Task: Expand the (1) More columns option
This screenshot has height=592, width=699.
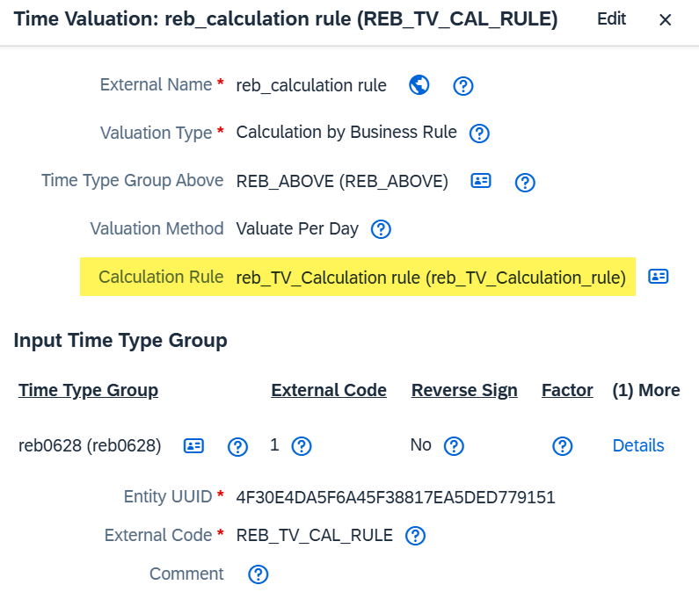Action: coord(646,390)
